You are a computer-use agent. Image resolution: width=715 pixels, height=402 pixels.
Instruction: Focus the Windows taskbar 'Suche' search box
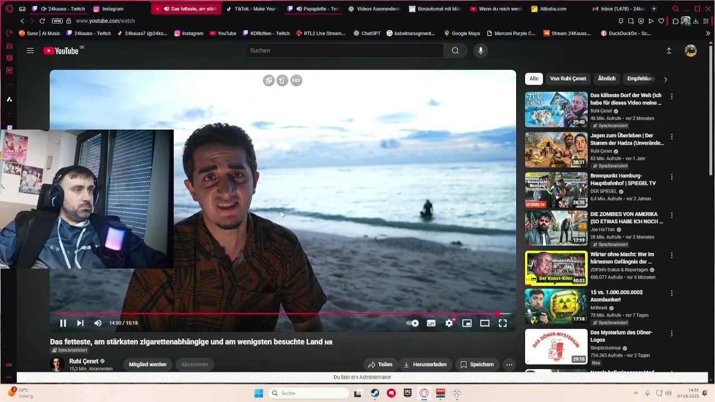pos(309,393)
